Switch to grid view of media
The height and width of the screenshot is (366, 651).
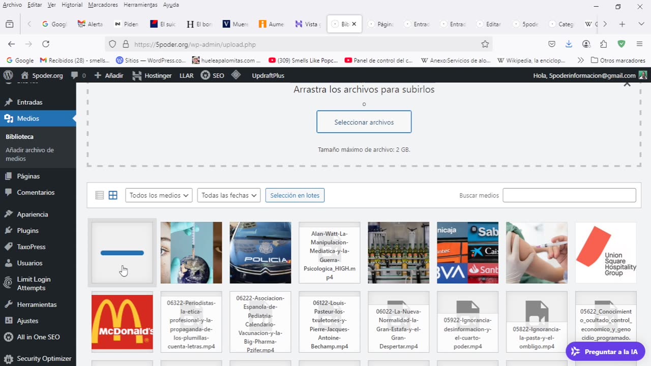pos(113,195)
